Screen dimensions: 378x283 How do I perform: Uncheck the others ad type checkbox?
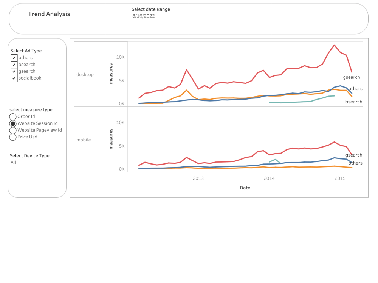[x=14, y=58]
